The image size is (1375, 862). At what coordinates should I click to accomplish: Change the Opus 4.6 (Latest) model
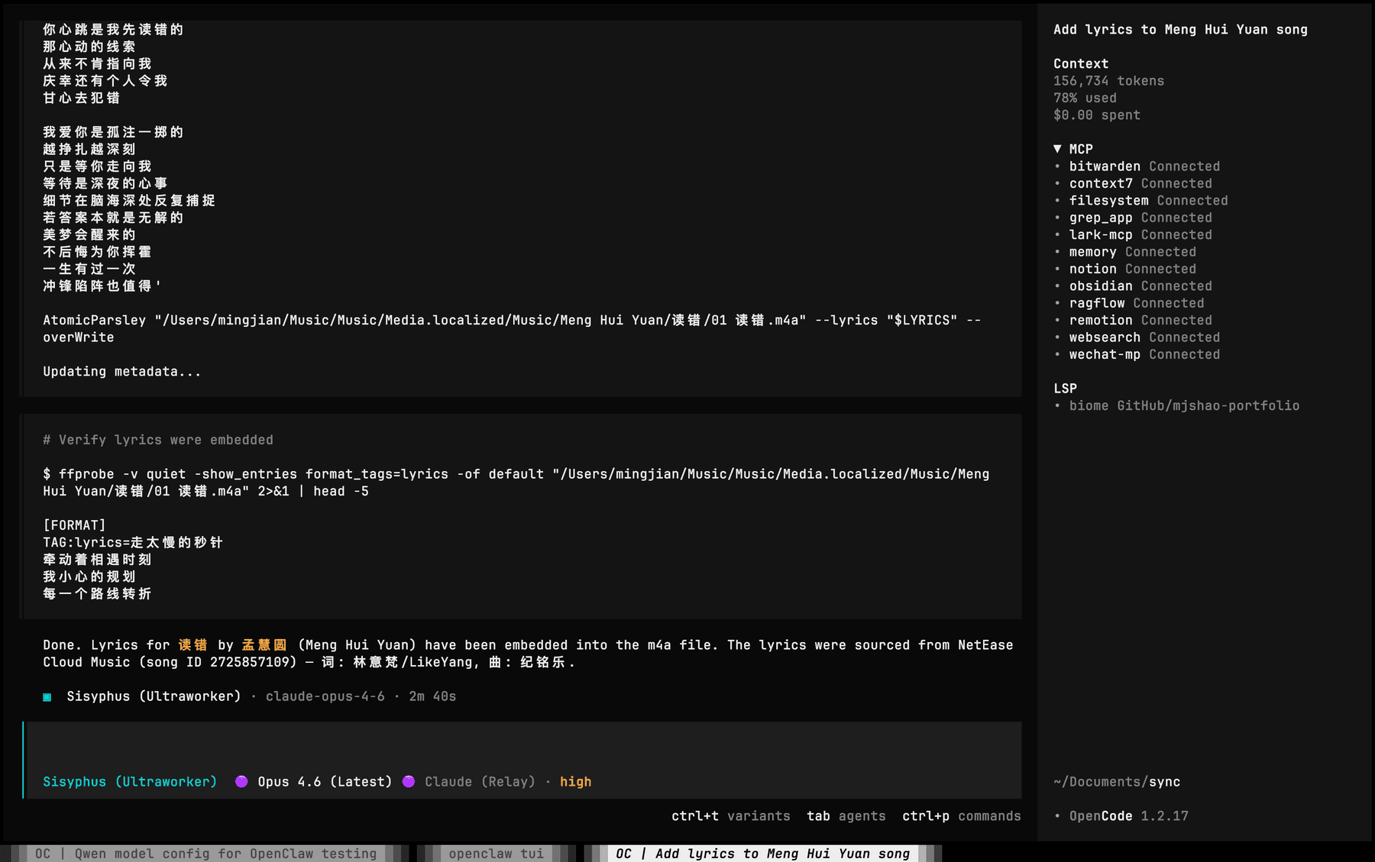pos(325,781)
